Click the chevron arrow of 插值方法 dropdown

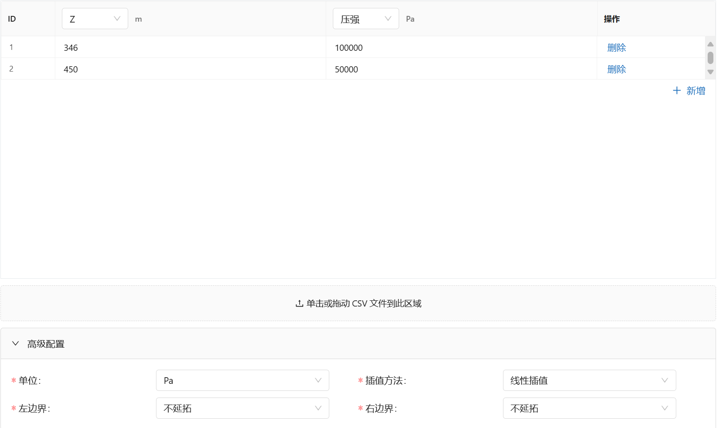(x=665, y=380)
